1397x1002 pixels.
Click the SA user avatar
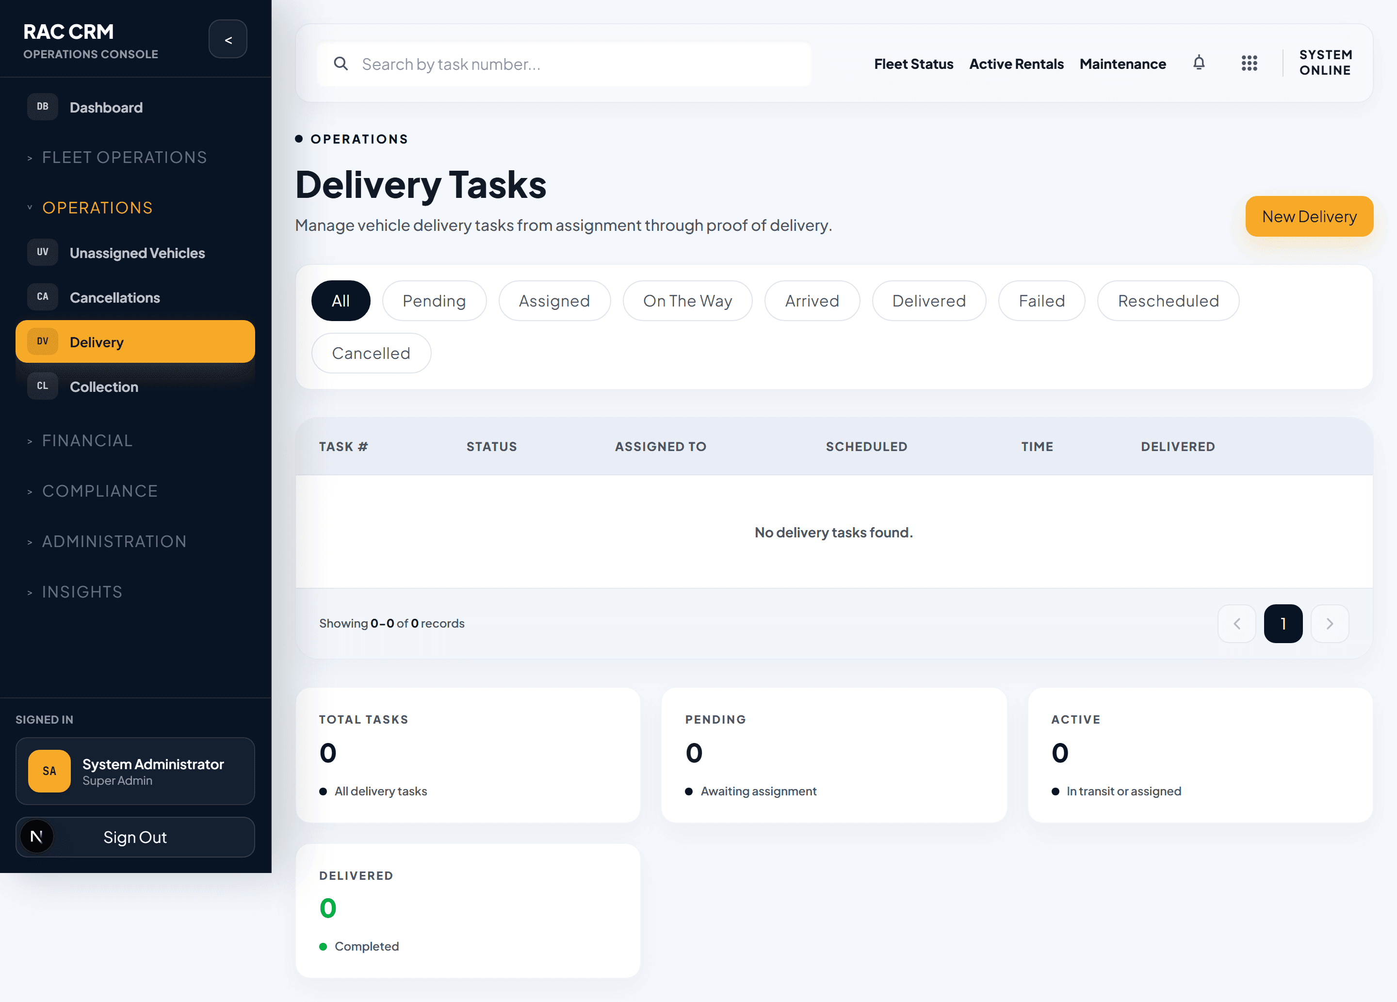tap(49, 771)
